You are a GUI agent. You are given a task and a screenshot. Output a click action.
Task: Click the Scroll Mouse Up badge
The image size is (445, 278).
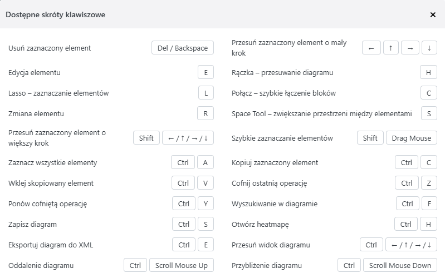(182, 265)
